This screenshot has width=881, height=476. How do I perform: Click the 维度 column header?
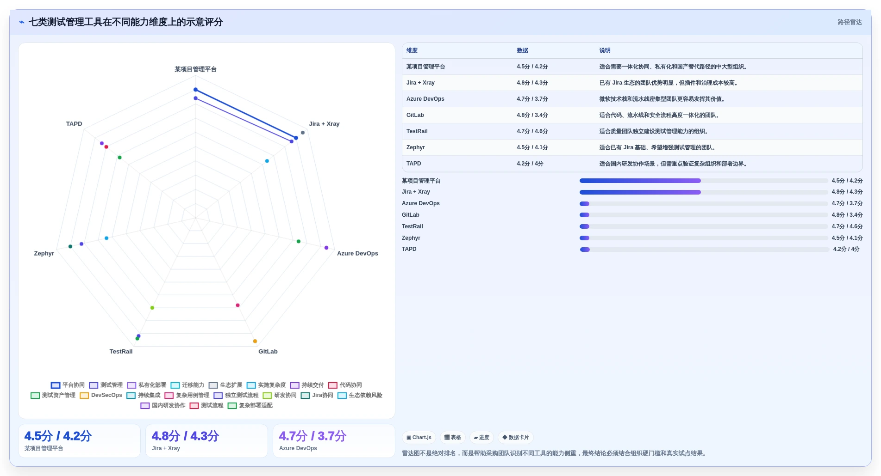pos(412,50)
